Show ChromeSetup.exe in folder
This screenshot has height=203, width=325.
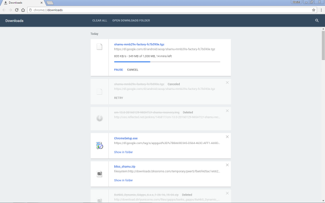point(123,152)
